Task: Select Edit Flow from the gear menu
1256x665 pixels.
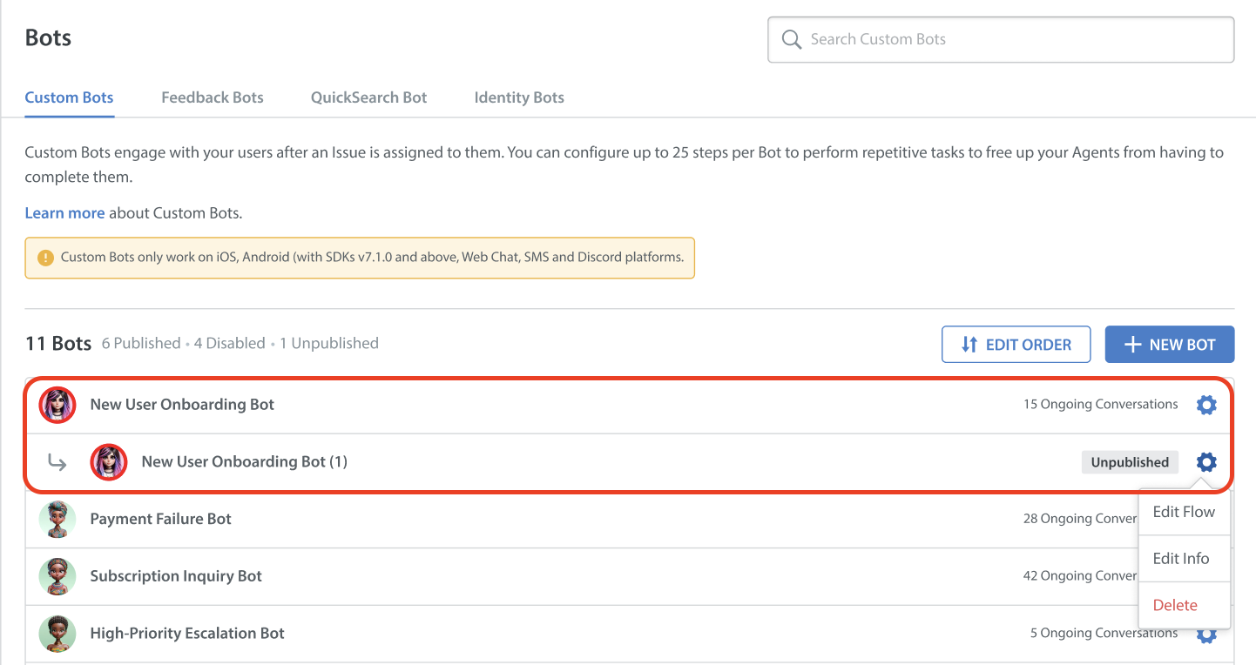Action: click(x=1183, y=512)
